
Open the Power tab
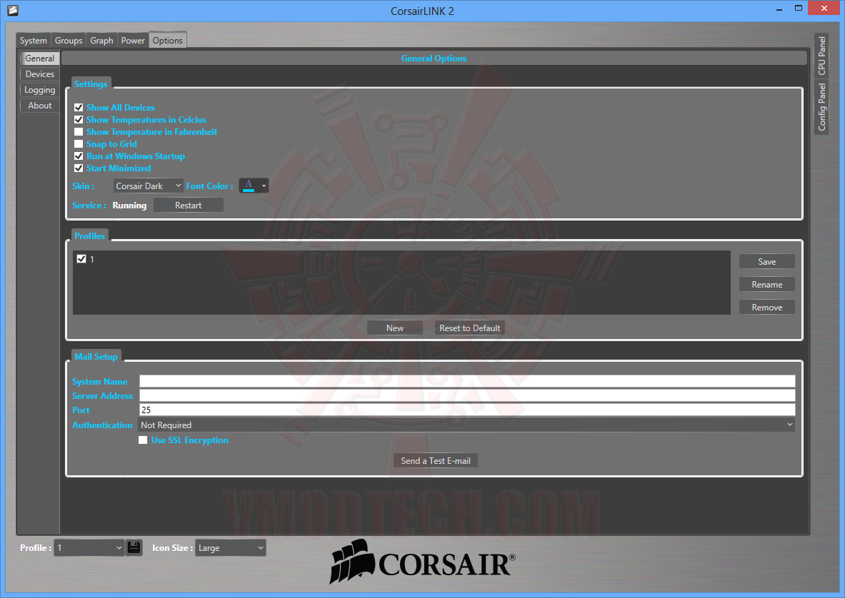[133, 41]
